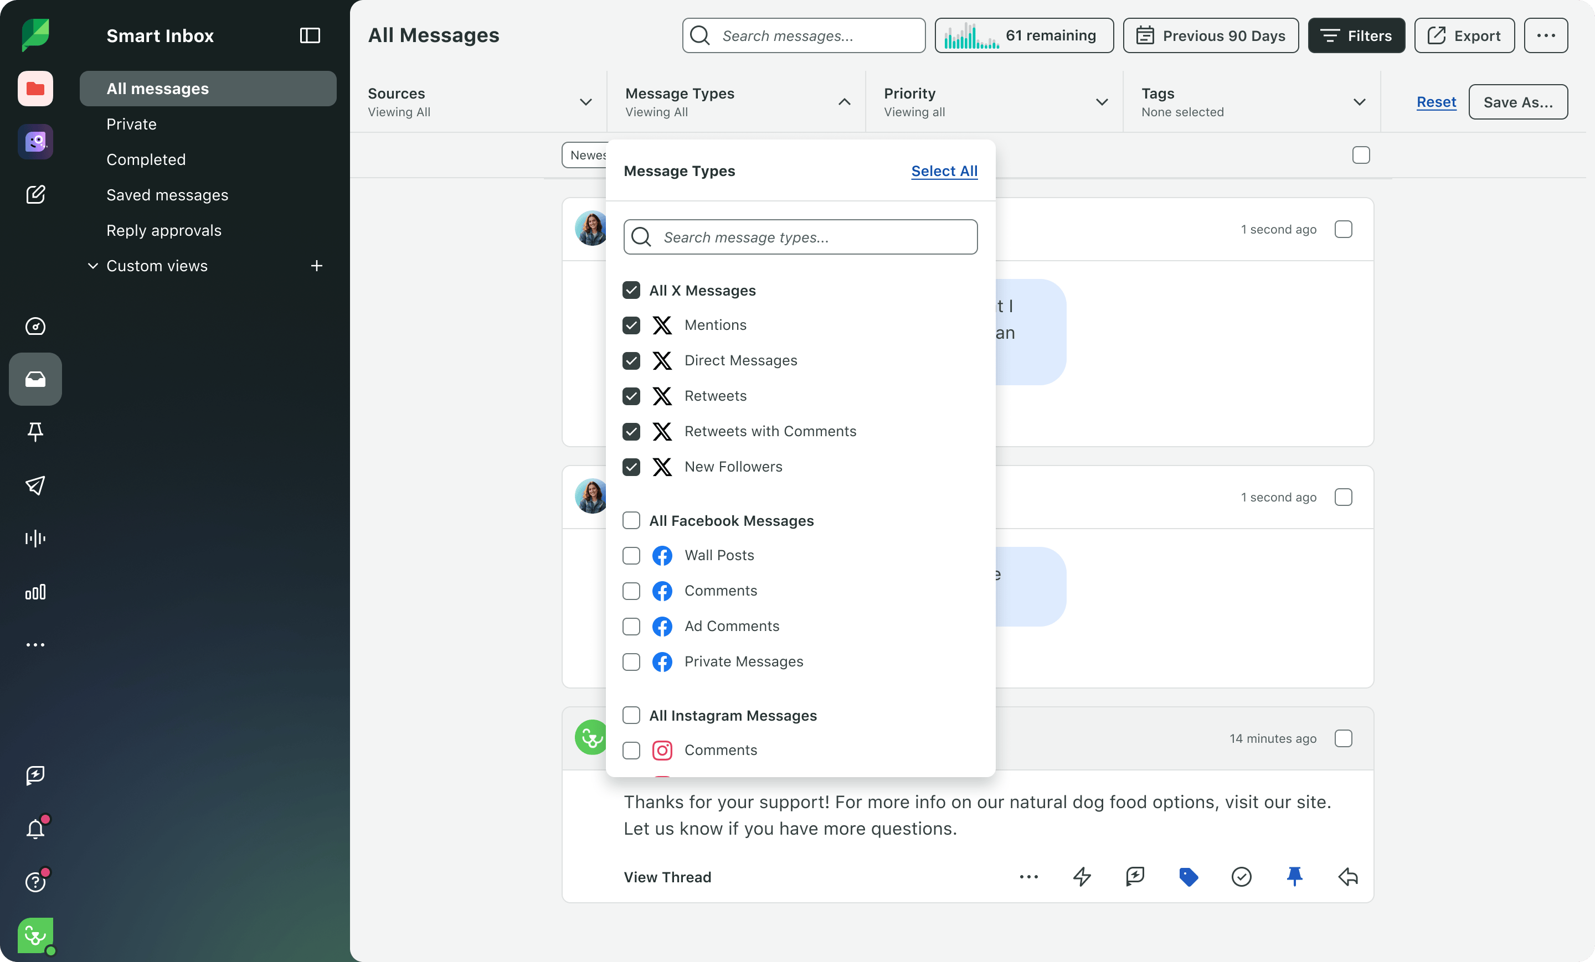Screen dimensions: 1595x962
Task: Collapse the Custom views section
Action: tap(93, 266)
